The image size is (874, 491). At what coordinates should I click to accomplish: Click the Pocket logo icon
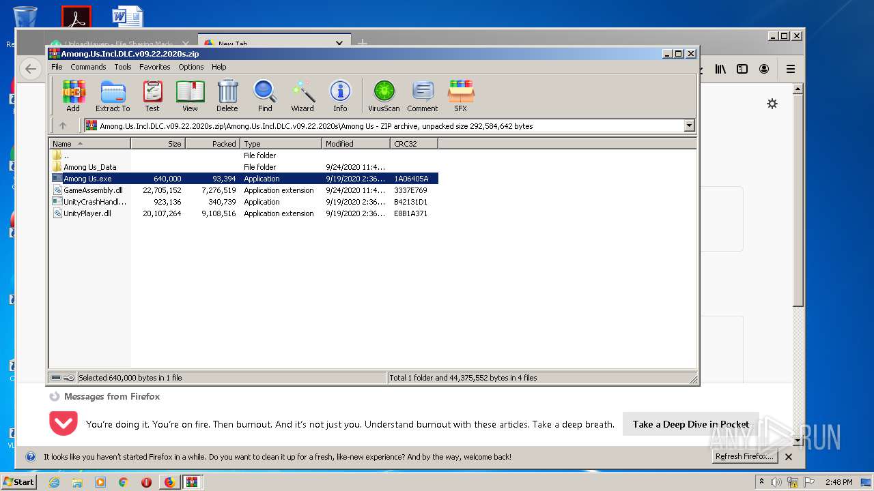pyautogui.click(x=64, y=423)
